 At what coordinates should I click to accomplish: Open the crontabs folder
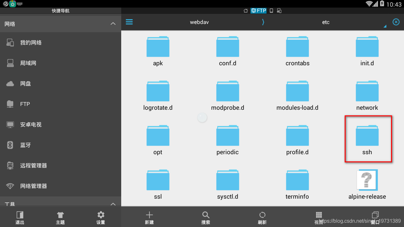297,51
